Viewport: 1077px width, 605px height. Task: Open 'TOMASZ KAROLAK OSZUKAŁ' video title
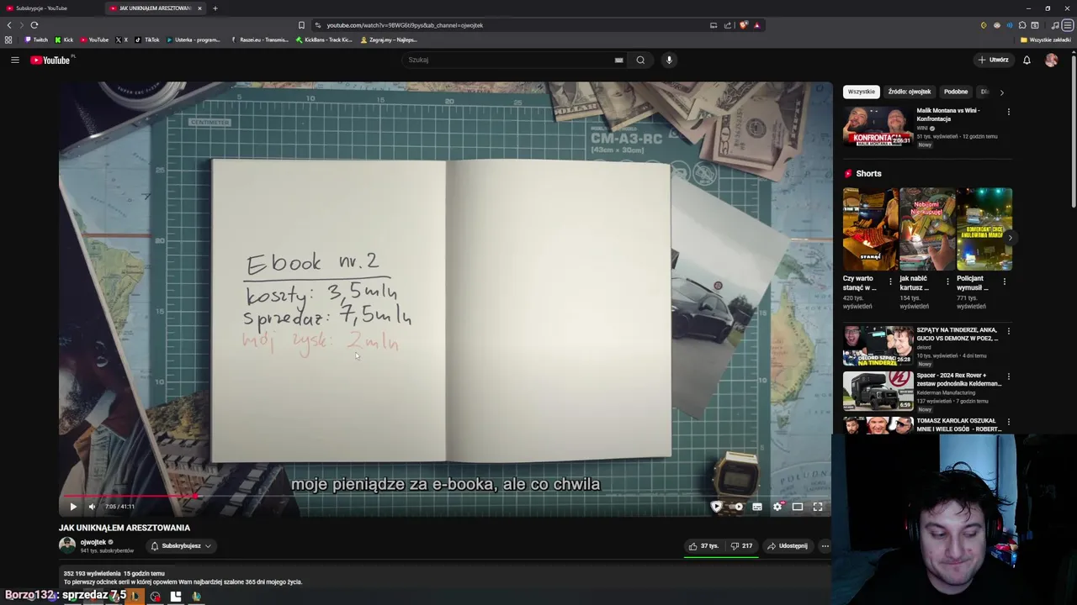pos(959,424)
